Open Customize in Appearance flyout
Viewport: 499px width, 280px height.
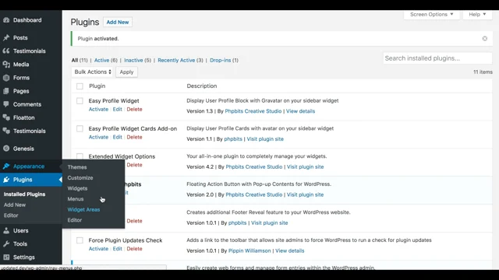pos(80,178)
